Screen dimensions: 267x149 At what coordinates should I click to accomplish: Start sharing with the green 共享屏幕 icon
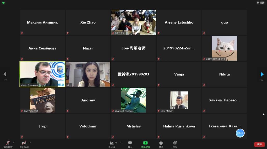[x=145, y=143]
